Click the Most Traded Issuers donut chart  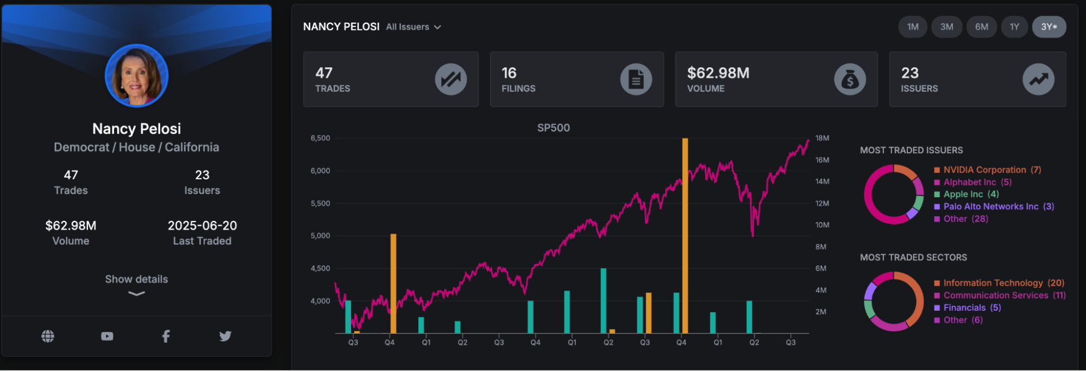[x=894, y=194]
